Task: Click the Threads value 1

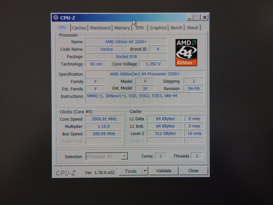Action: coord(197,156)
